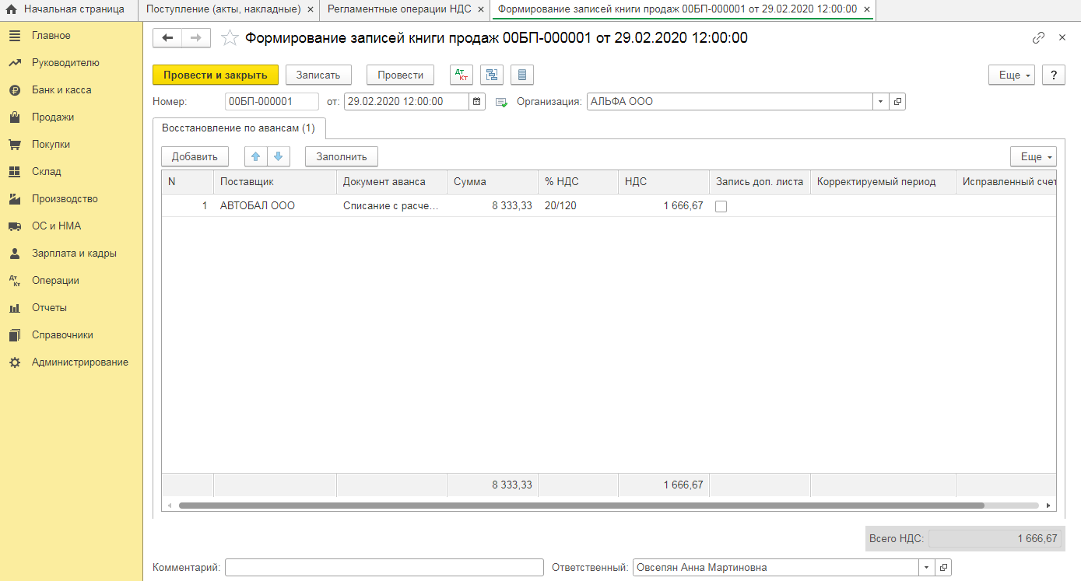The height and width of the screenshot is (581, 1081).
Task: Expand the Ответственный dropdown arrow
Action: click(x=926, y=568)
